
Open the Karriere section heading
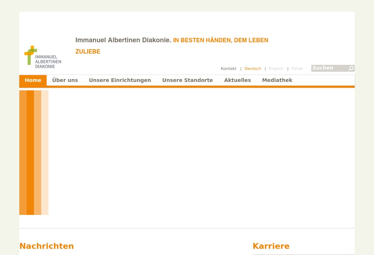pos(271,246)
